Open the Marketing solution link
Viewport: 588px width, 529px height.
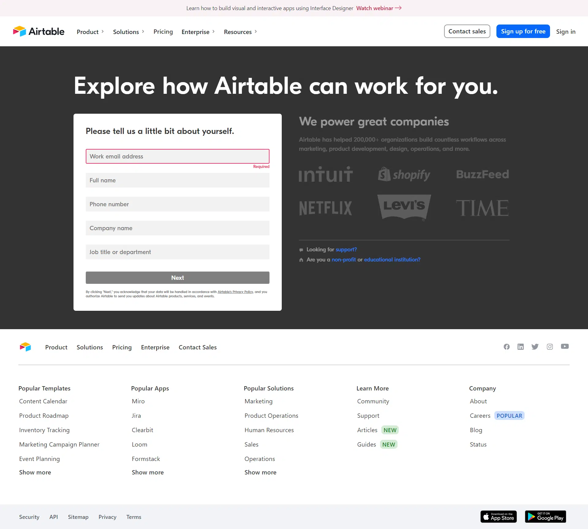click(258, 401)
